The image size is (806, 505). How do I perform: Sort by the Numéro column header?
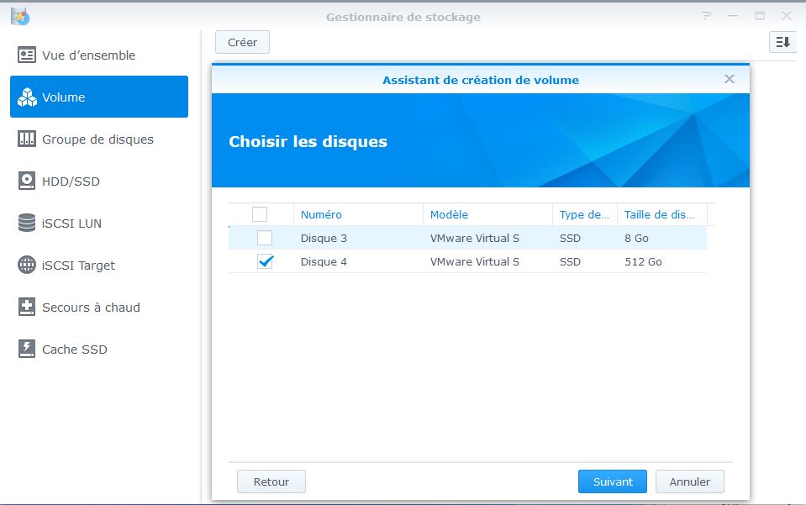coord(358,214)
